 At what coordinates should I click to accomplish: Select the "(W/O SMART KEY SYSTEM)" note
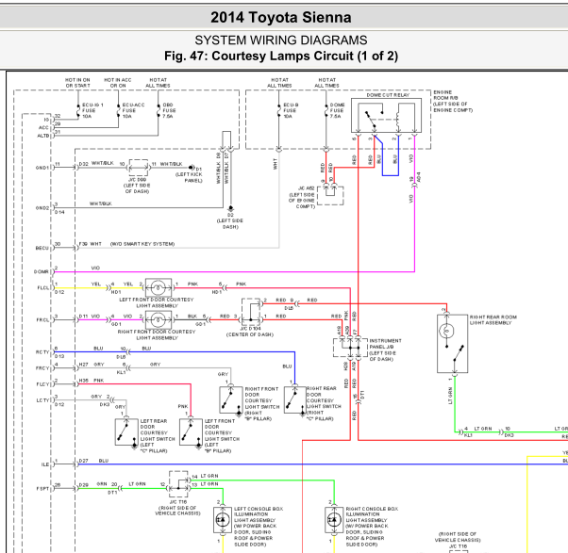click(142, 244)
